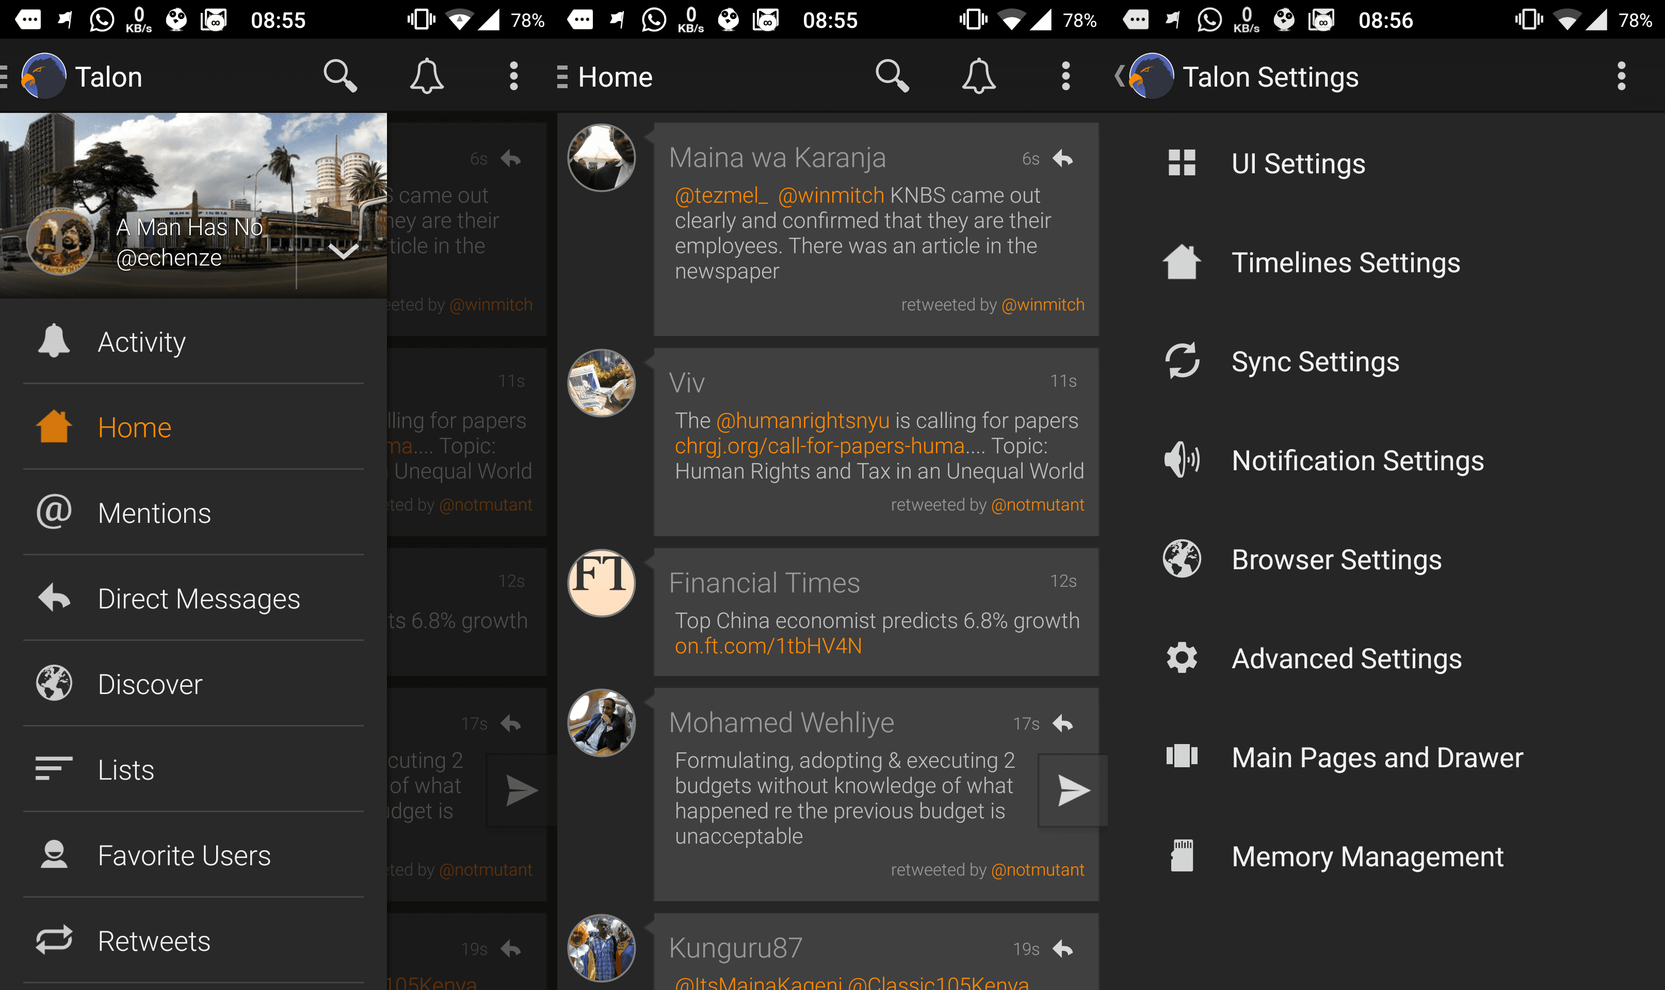Image resolution: width=1665 pixels, height=990 pixels.
Task: Open Retweets in the drawer
Action: pos(193,940)
